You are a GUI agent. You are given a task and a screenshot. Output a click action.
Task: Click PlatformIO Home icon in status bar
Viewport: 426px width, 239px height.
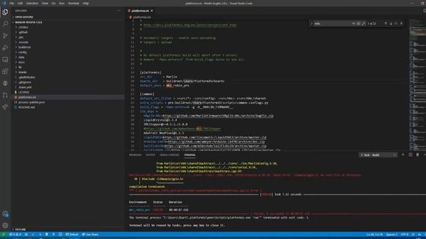26,234
